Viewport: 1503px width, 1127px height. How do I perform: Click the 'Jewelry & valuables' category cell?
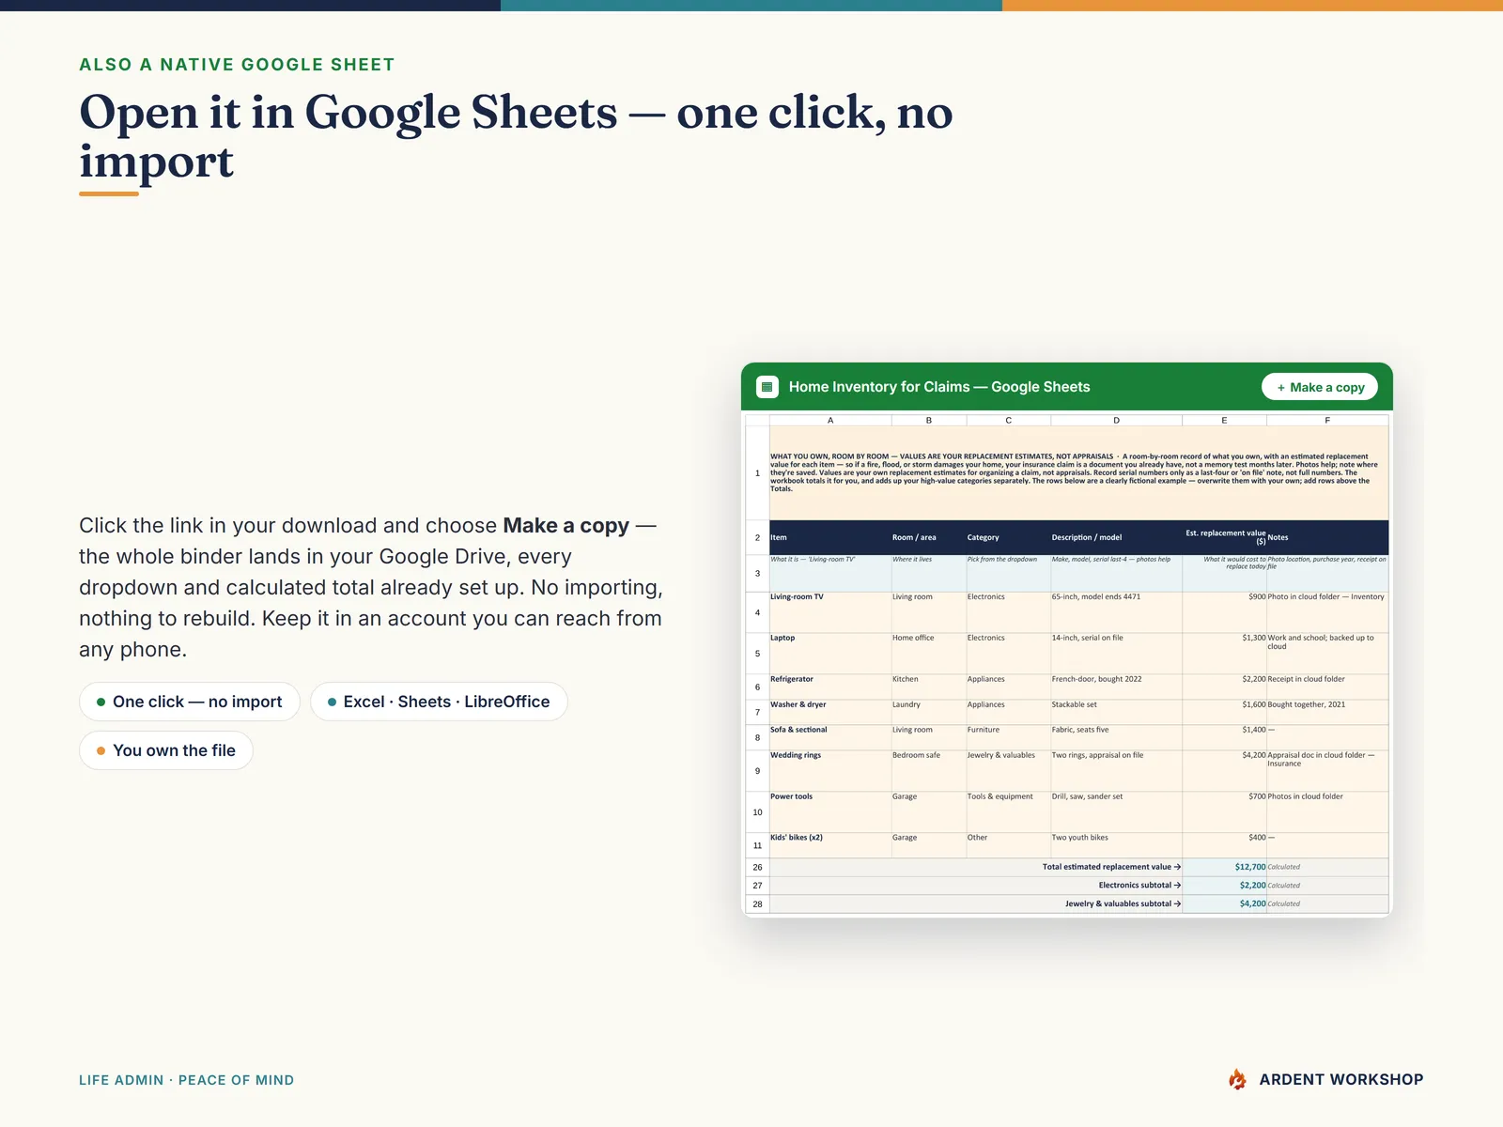tap(1009, 771)
